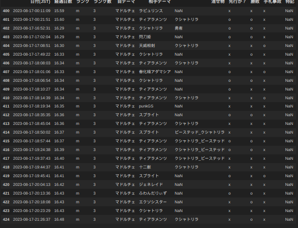Sort by the 経過日数 column header

pos(63,2)
